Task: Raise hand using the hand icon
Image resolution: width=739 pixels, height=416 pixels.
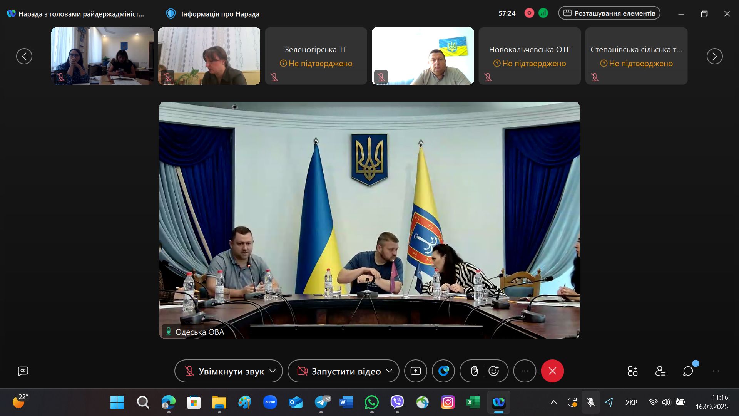Action: tap(474, 371)
